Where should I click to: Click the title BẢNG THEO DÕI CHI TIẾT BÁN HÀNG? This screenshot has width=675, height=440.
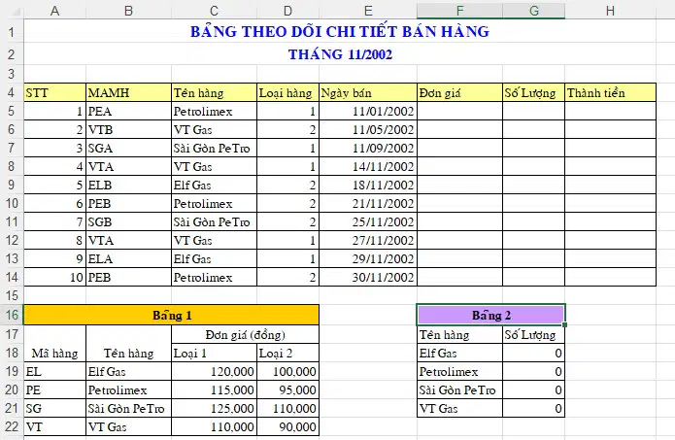(340, 31)
